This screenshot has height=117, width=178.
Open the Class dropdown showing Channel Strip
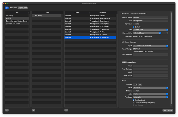click(x=150, y=30)
